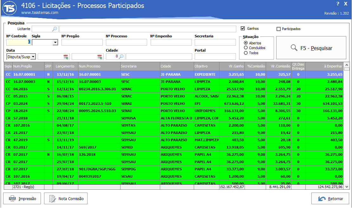This screenshot has height=209, width=352.
Task: Expand the Sigla dropdown
Action: pyautogui.click(x=55, y=42)
